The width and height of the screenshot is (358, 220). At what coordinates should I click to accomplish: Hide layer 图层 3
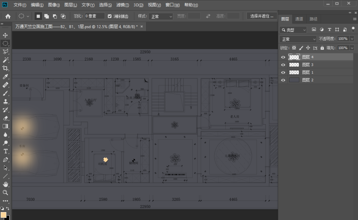tap(283, 65)
